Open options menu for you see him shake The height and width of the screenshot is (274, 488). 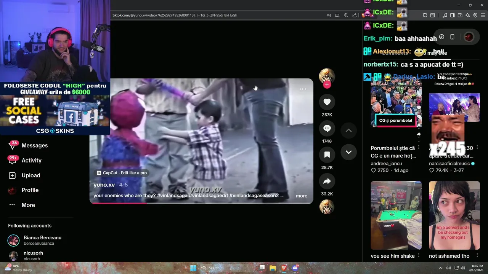tap(419, 255)
